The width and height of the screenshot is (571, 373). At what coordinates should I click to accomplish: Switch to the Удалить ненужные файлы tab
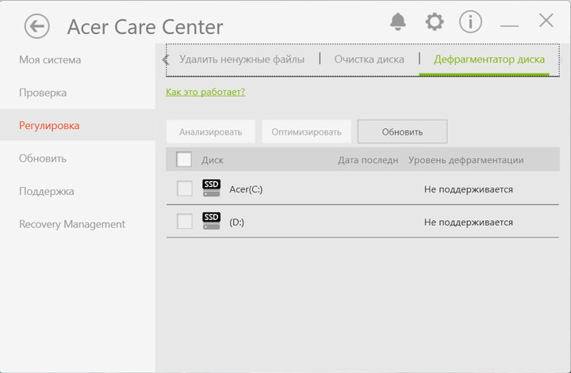pyautogui.click(x=241, y=59)
